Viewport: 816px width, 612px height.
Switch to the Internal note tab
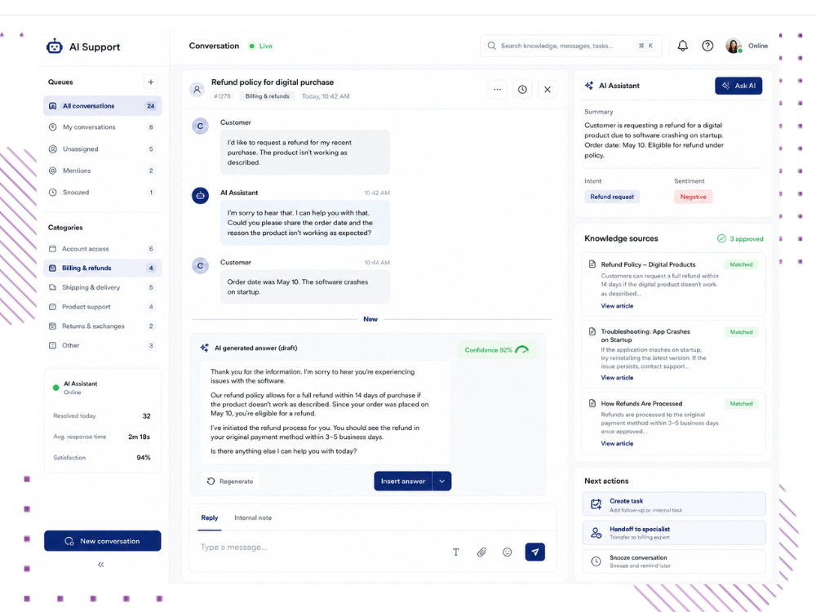(x=253, y=518)
